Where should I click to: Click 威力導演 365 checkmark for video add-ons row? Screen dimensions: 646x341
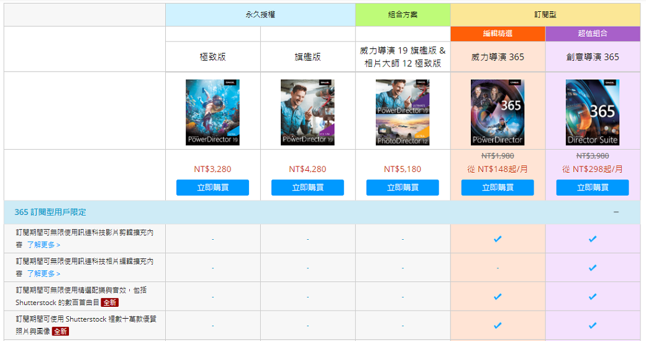click(x=498, y=239)
